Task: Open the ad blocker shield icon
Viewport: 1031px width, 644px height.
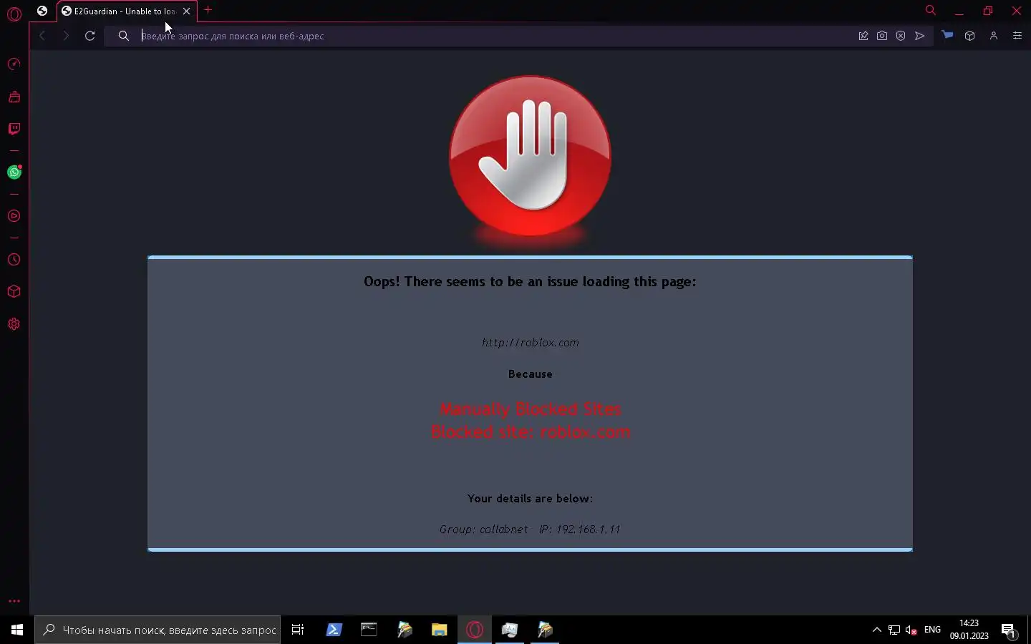Action: point(901,36)
